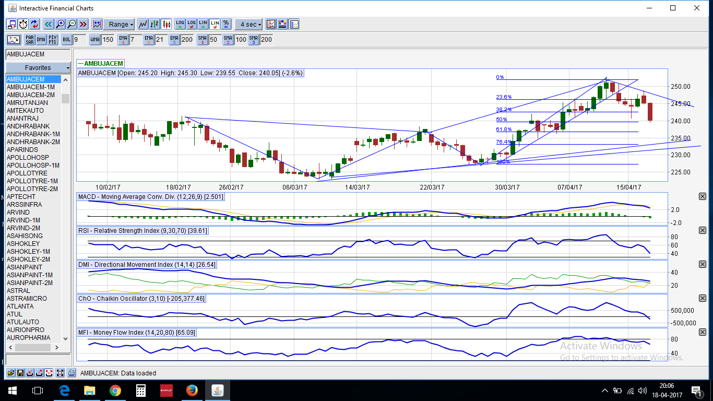Click the date range selector icon

click(x=97, y=24)
